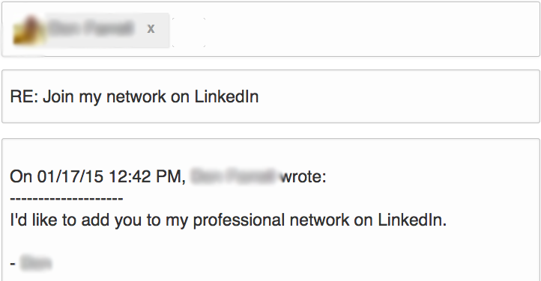Image resolution: width=541 pixels, height=281 pixels.
Task: Select the blurred recipient name chip
Action: pyautogui.click(x=91, y=29)
